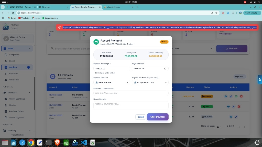Open Purchase Orders in sidebar
Screen dimensions: 262x147
click(x=16, y=111)
